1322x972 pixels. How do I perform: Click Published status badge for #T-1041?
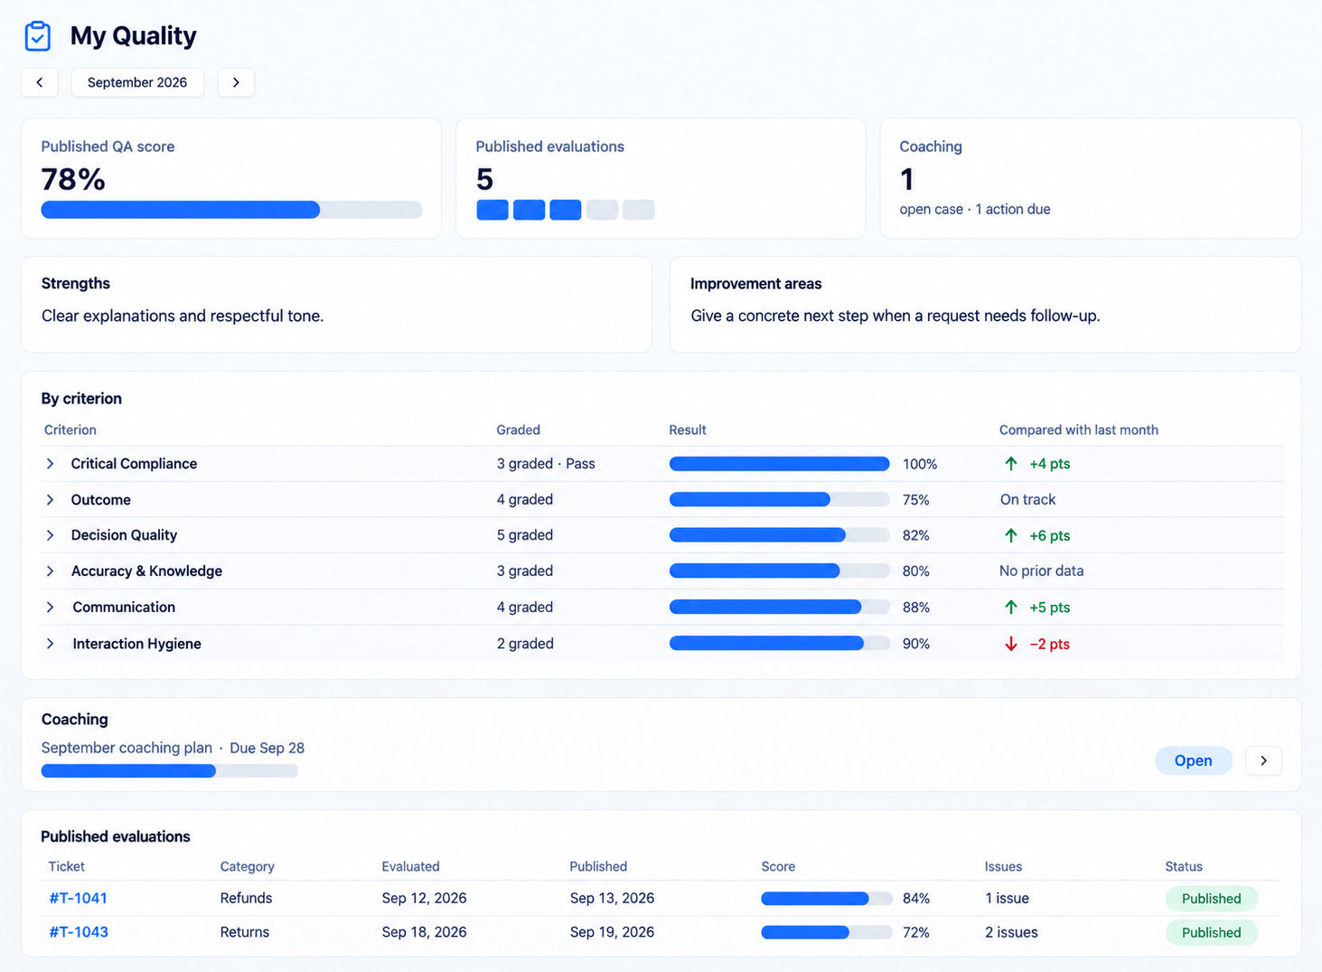pyautogui.click(x=1211, y=899)
